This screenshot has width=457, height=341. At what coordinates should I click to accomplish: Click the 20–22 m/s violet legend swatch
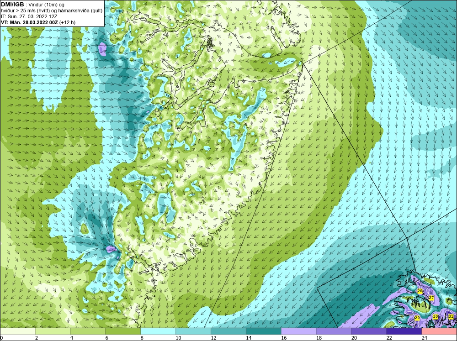coord(369,331)
